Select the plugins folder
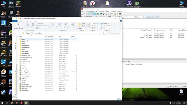187x105 pixels. 23,41
